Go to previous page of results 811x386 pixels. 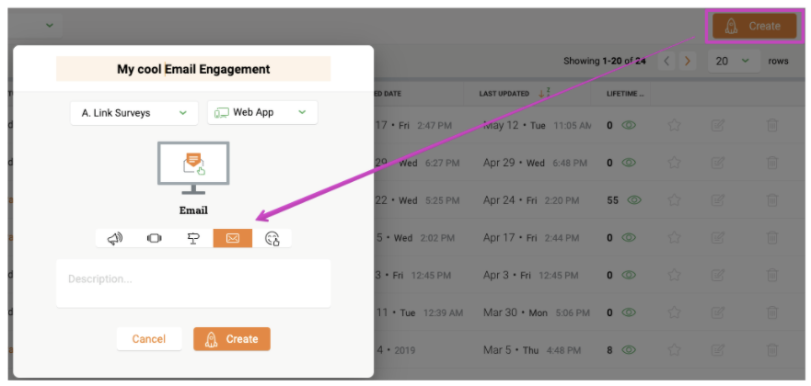(667, 61)
